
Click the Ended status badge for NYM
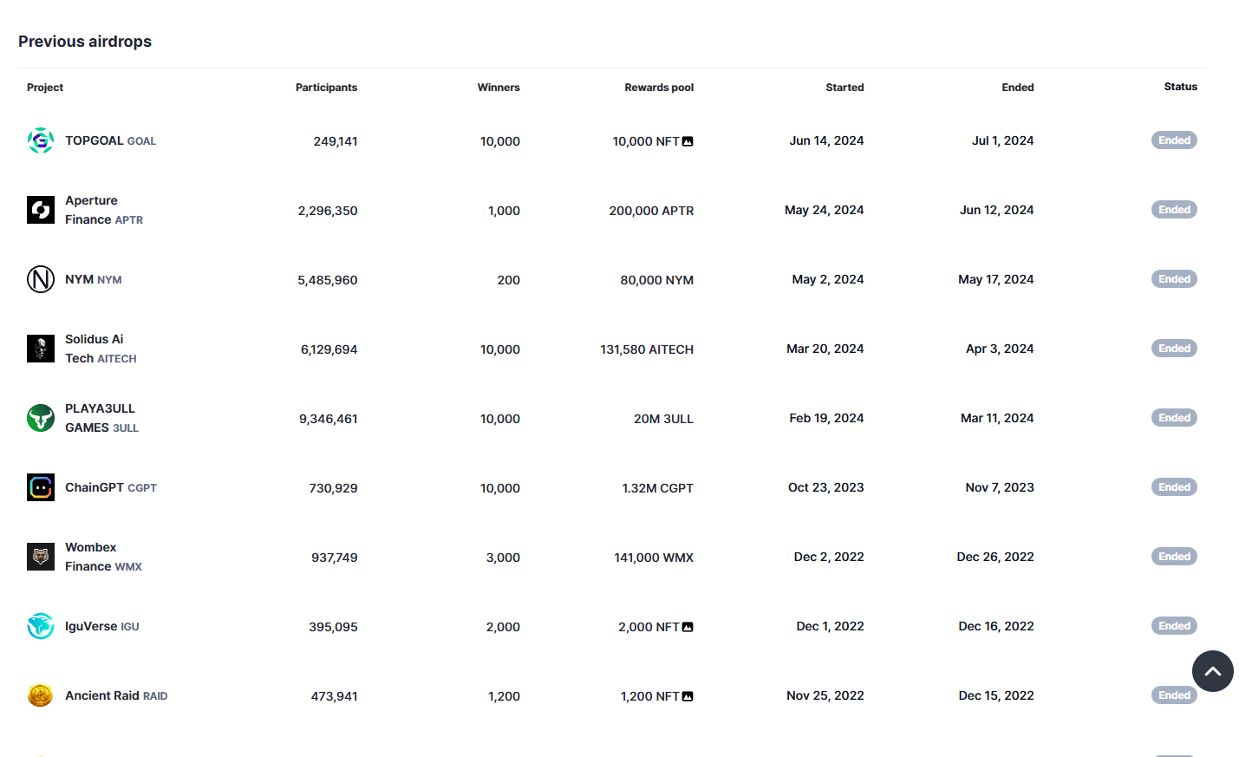click(x=1174, y=279)
